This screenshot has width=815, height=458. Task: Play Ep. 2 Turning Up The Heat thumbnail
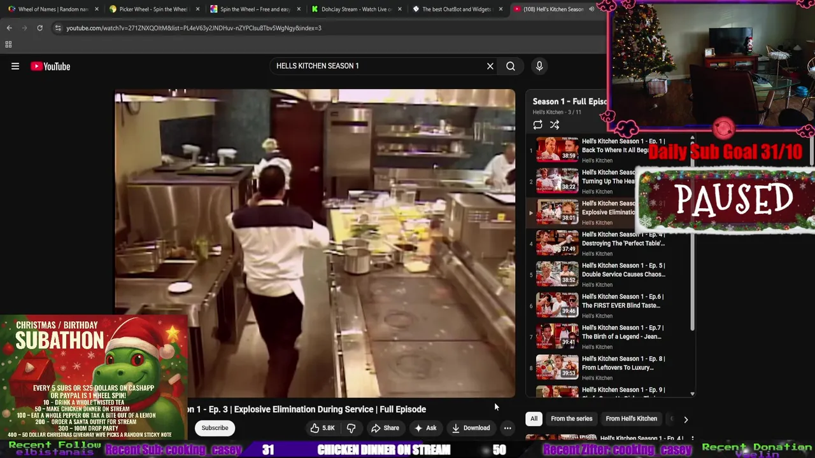(x=557, y=181)
